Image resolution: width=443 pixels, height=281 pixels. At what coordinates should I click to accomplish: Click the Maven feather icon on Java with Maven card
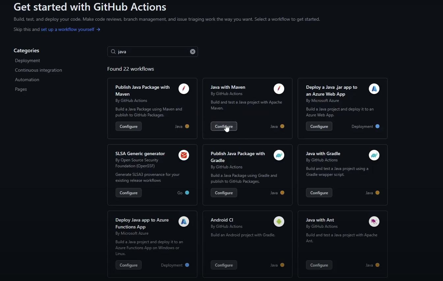(x=279, y=89)
